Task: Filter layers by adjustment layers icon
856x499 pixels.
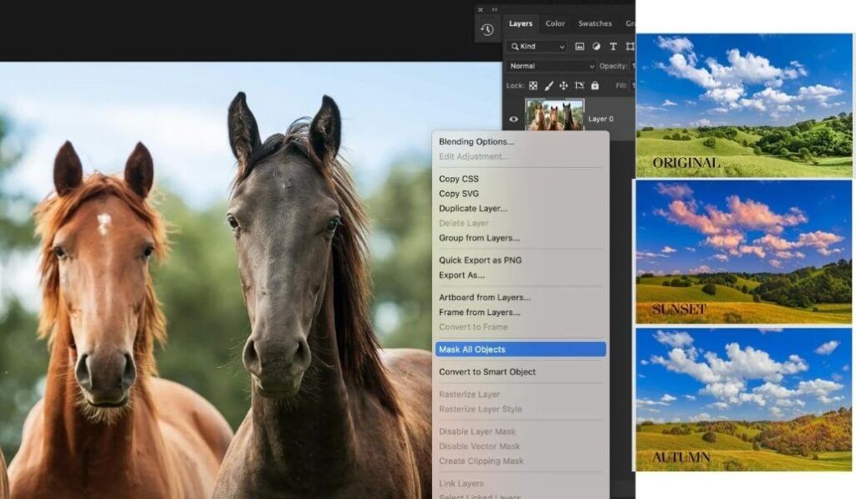Action: coord(596,47)
